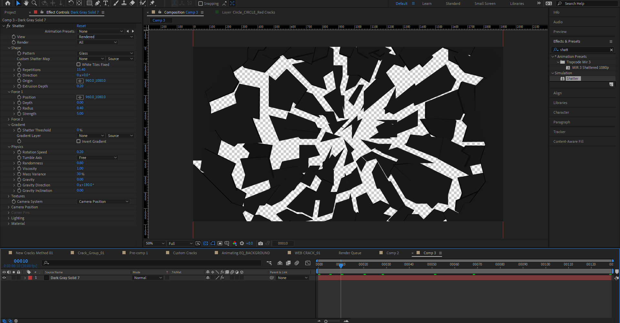Open the Pattern dropdown set to Glass
The width and height of the screenshot is (620, 323).
pos(105,53)
